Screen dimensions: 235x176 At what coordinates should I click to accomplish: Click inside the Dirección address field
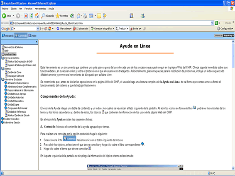(112, 23)
